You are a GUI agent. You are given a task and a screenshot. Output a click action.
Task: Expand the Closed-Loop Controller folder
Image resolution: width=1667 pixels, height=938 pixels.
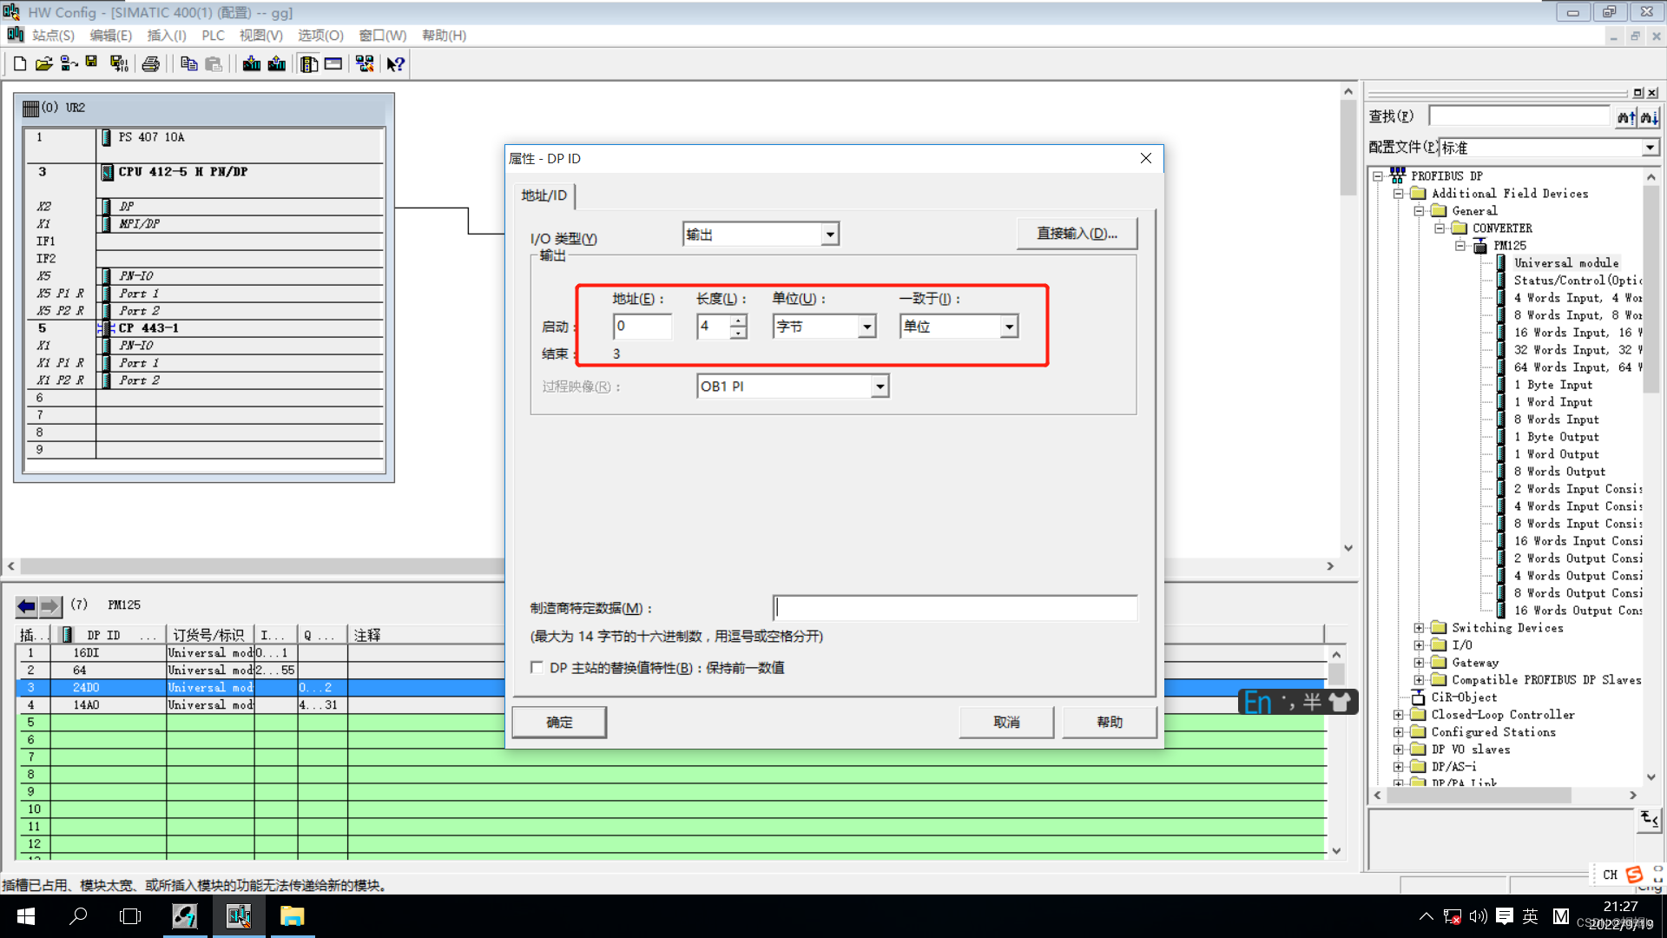click(x=1399, y=715)
